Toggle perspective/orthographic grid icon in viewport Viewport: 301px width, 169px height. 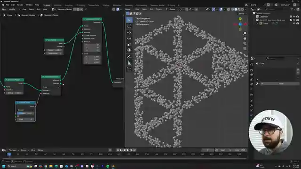tap(245, 48)
